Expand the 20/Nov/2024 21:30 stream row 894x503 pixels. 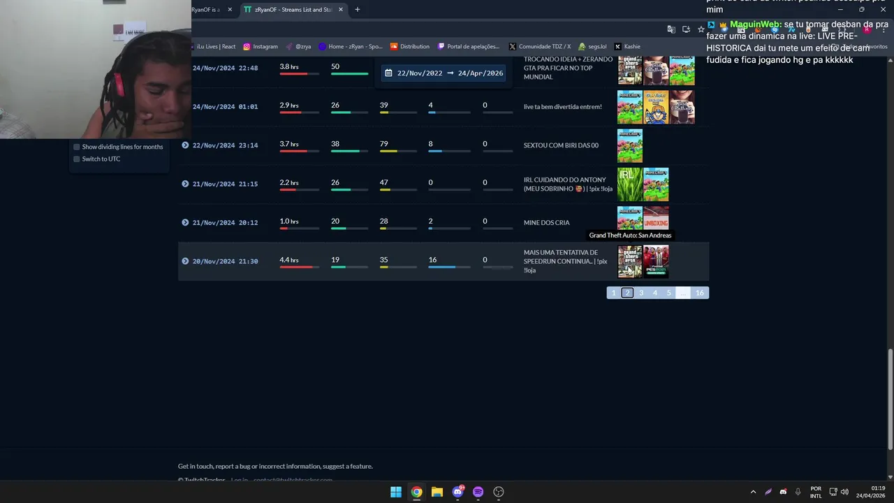point(185,261)
